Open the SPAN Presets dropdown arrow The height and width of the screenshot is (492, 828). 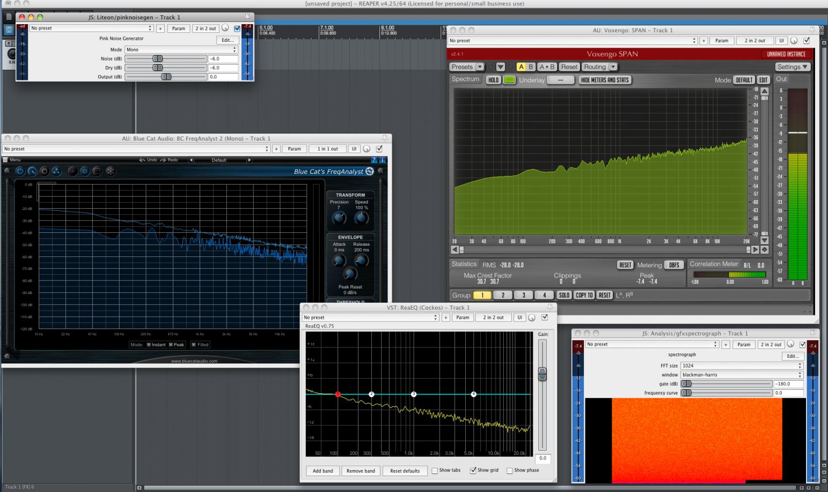pos(480,67)
